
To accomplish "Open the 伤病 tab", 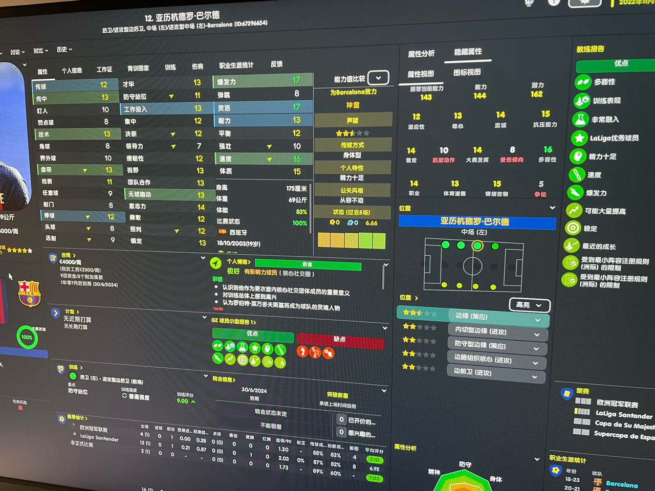I will pos(198,66).
